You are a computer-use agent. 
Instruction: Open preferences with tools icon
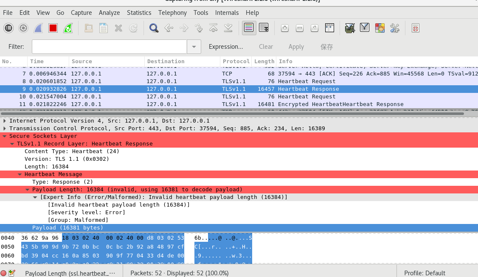(395, 28)
